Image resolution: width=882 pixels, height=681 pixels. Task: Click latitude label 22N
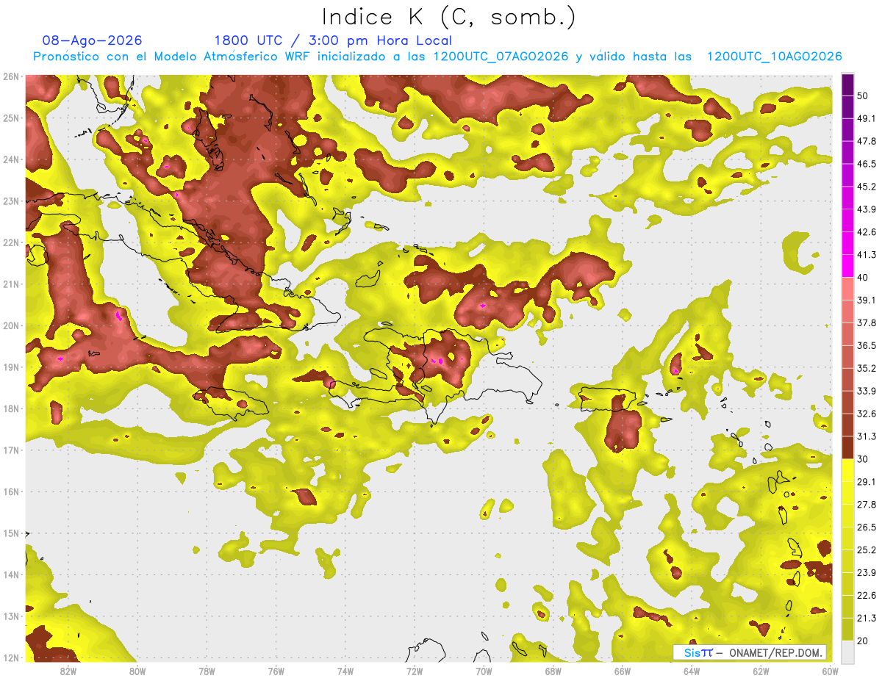[x=10, y=242]
